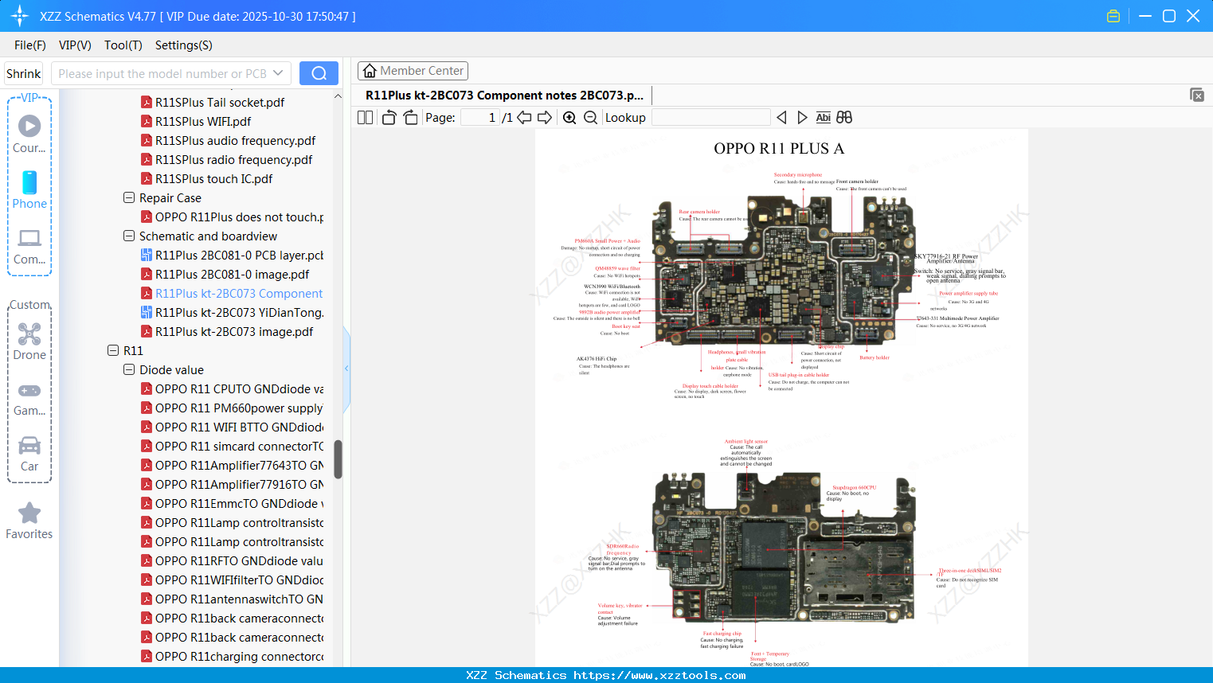Click the Member Center button
Viewport: 1213px width, 683px height.
[413, 71]
